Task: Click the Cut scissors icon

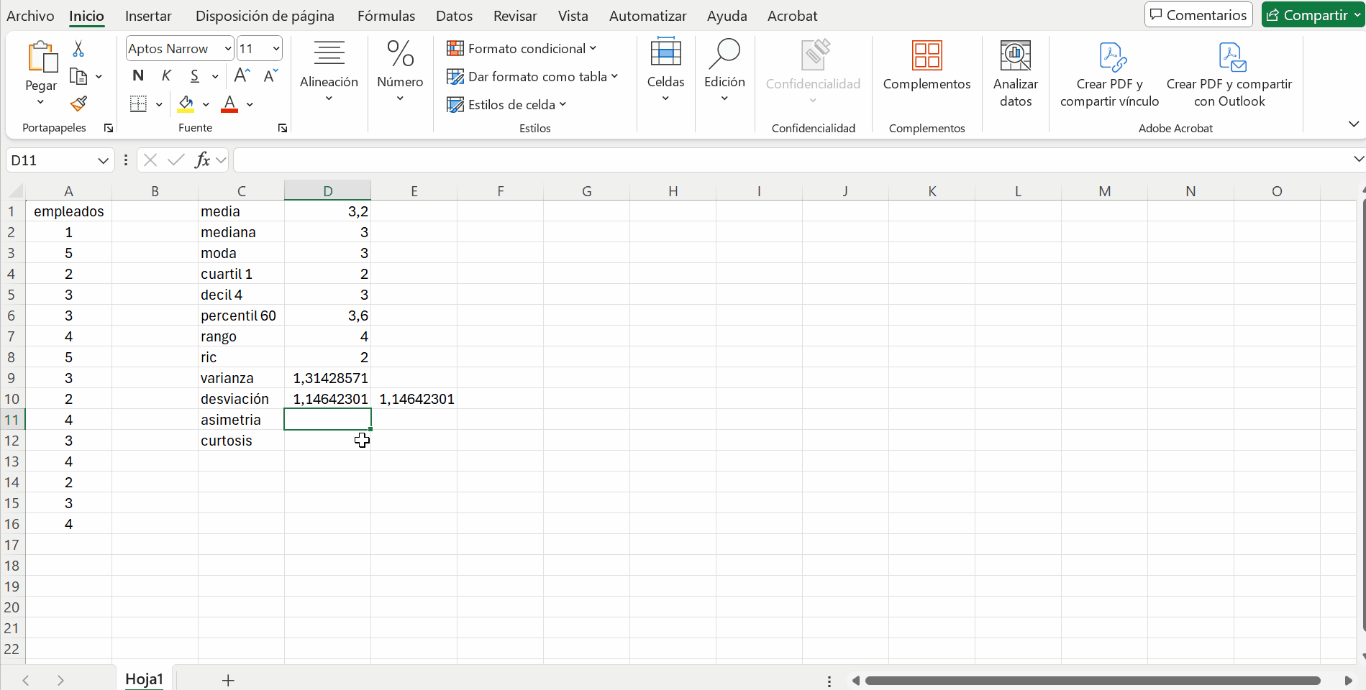Action: 78,49
